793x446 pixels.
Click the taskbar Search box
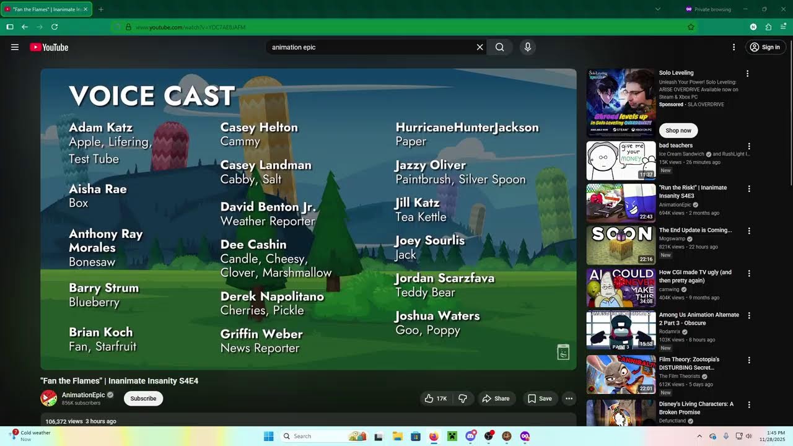pos(323,436)
